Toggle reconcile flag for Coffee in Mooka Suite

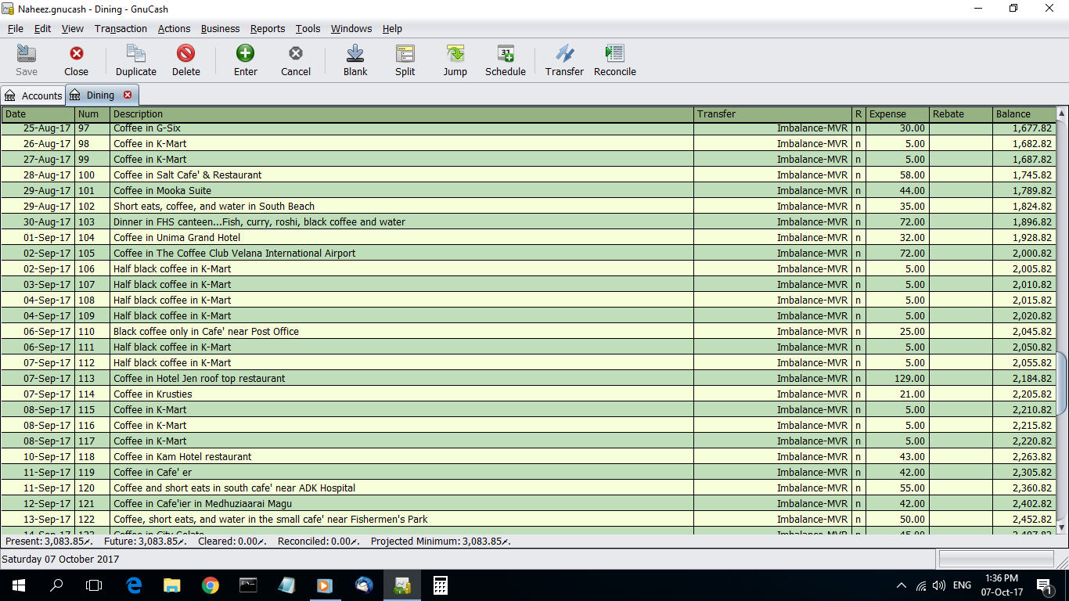click(x=858, y=190)
